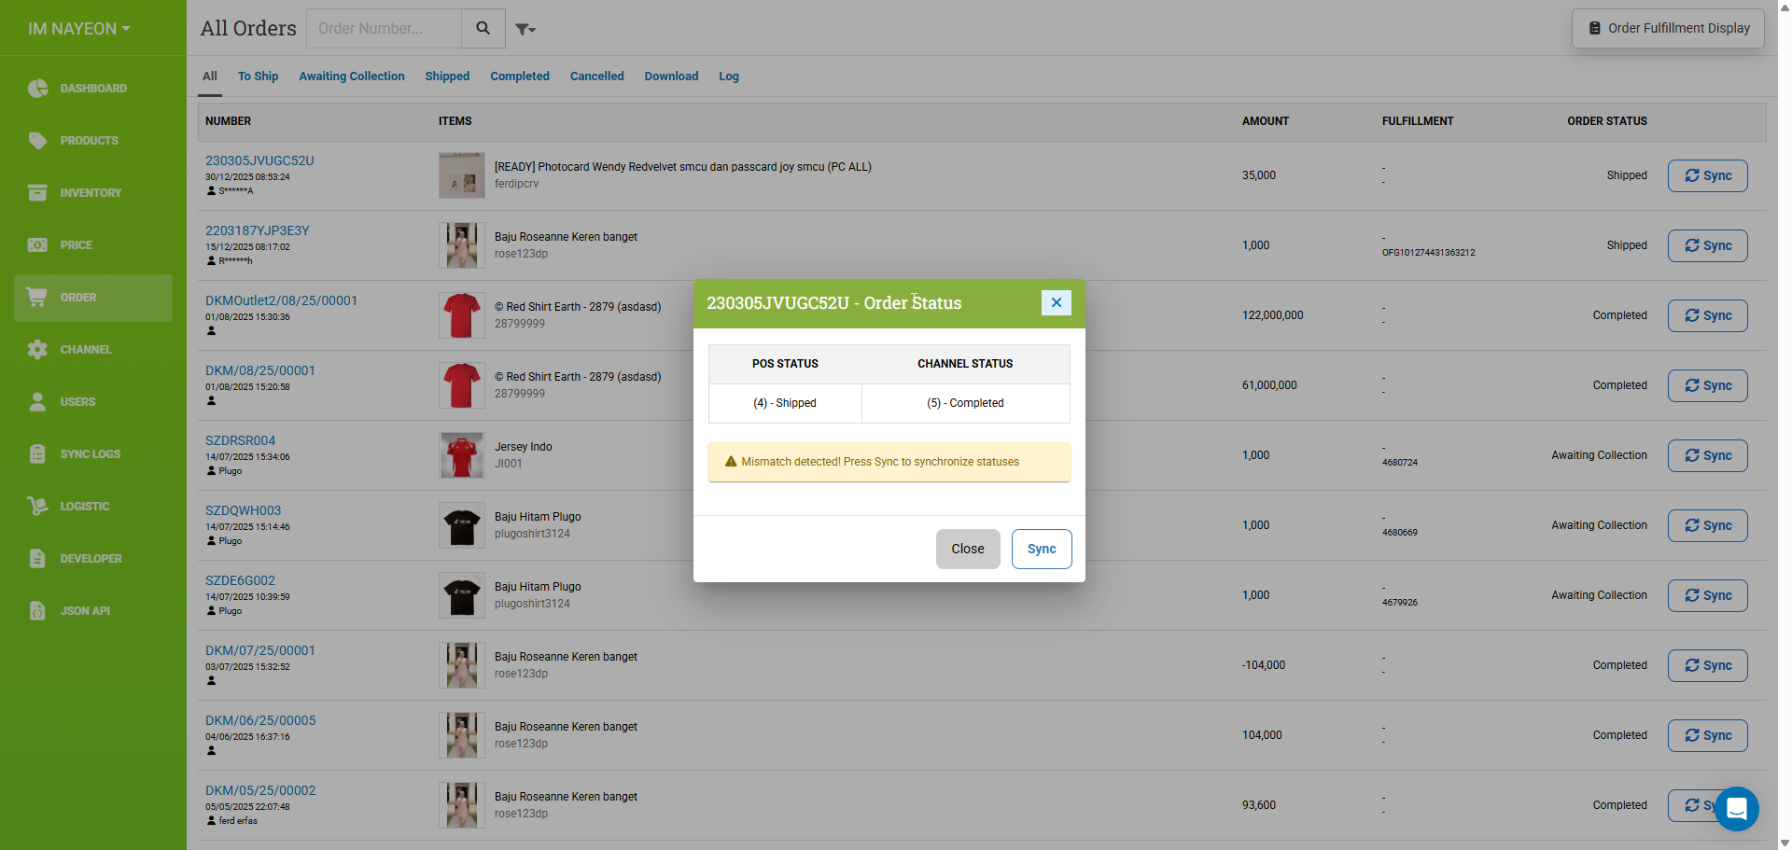
Task: Close the Order Status dialog with X
Action: coord(1056,302)
